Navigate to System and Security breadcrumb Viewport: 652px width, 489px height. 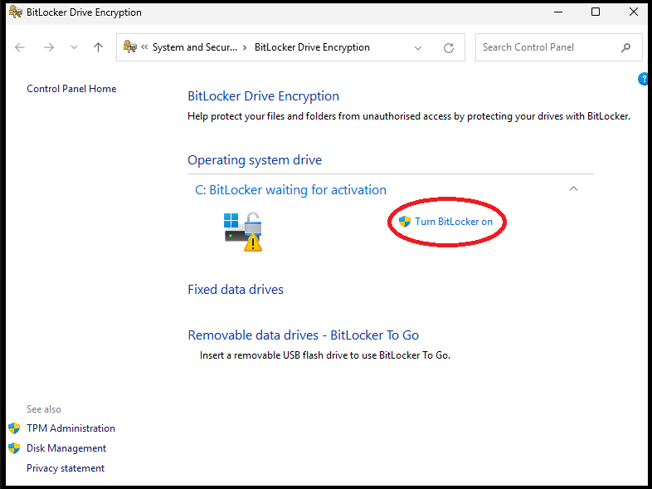pos(194,47)
